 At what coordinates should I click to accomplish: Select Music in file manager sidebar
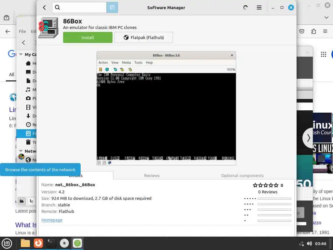[28, 90]
